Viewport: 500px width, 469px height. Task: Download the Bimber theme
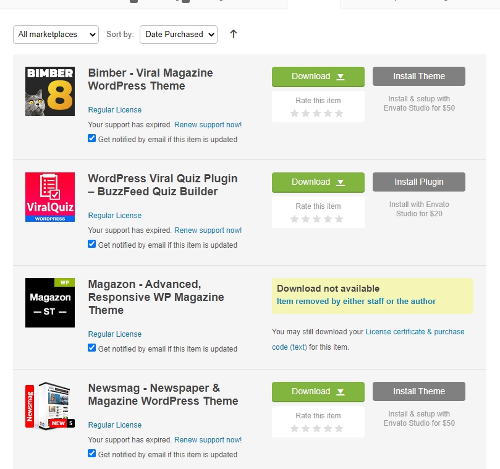[x=318, y=77]
